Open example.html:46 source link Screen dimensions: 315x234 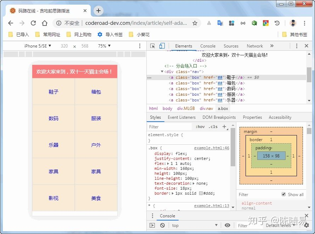pos(212,148)
